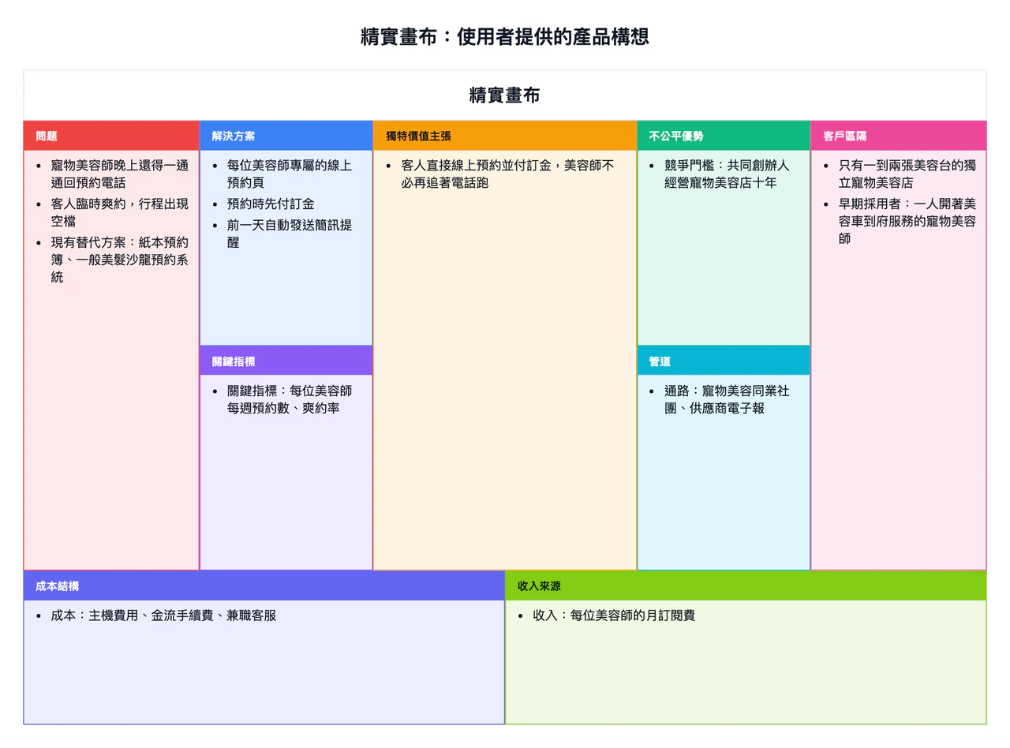Click the bullet starting with '現有替代方案：紙本預約簿'

120,260
